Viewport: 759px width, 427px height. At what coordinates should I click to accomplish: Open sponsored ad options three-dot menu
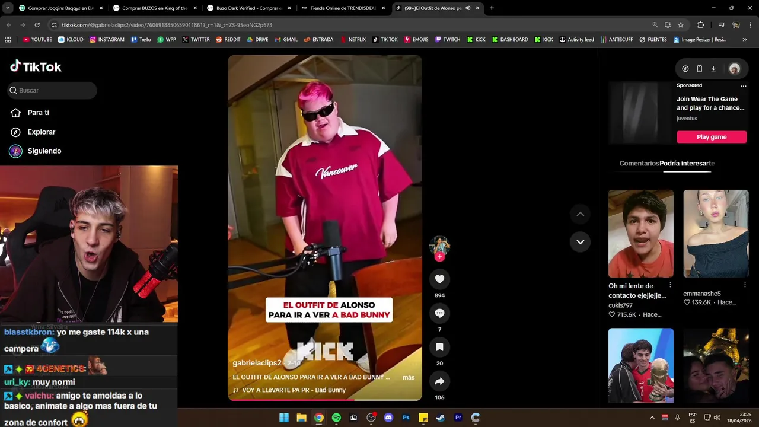(x=743, y=85)
